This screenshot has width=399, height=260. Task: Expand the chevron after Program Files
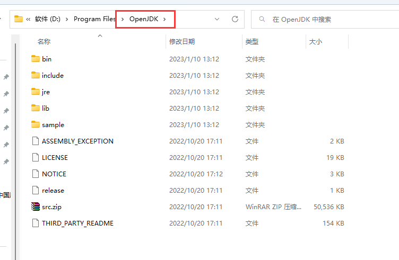(123, 19)
